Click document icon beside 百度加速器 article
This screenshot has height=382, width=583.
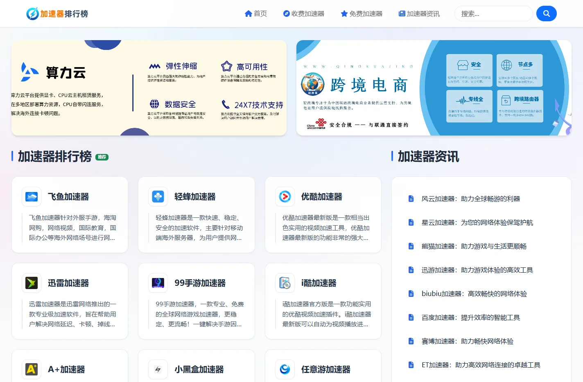411,317
